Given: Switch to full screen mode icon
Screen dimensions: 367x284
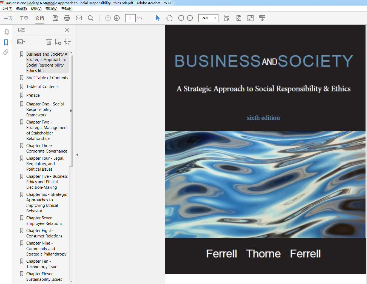Looking at the screenshot, I should tap(251, 18).
